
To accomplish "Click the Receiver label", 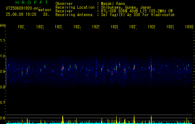I will point(64,11).
